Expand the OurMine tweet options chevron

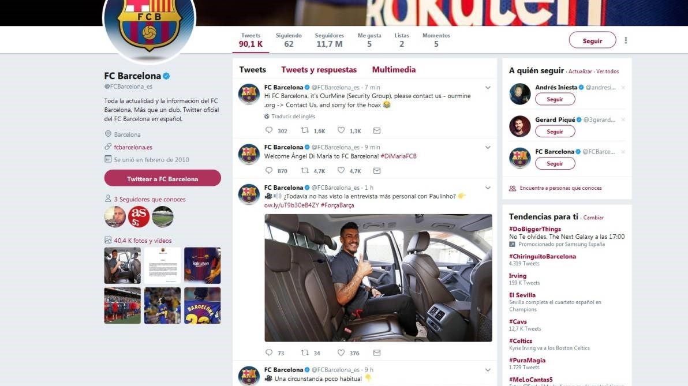click(488, 88)
